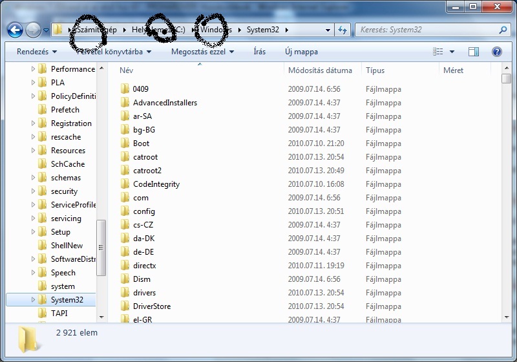Open the Megosztás ezzel menu
Screen dimensions: 517x362
point(202,52)
